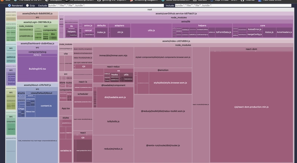Open the assets/Dashboard-cbdb40aa.js header
Viewport: 297px width, 163px height.
37,43
